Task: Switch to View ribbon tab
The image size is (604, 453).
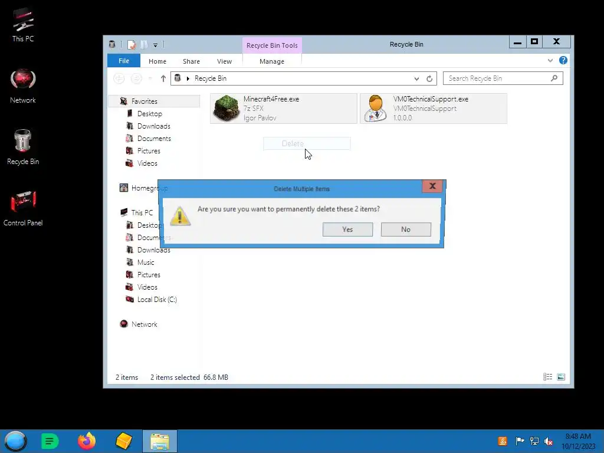Action: pyautogui.click(x=224, y=61)
